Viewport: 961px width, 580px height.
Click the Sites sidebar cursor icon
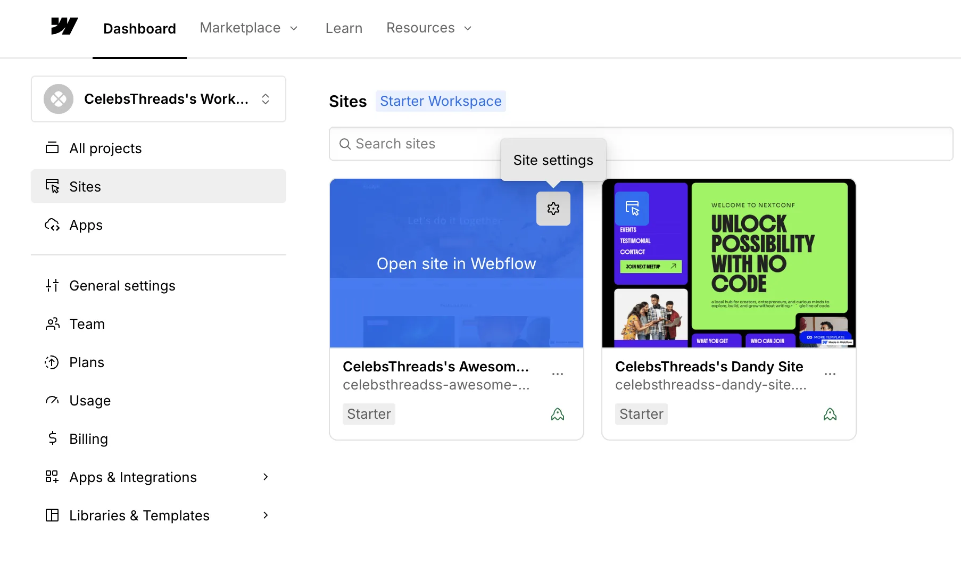point(52,186)
